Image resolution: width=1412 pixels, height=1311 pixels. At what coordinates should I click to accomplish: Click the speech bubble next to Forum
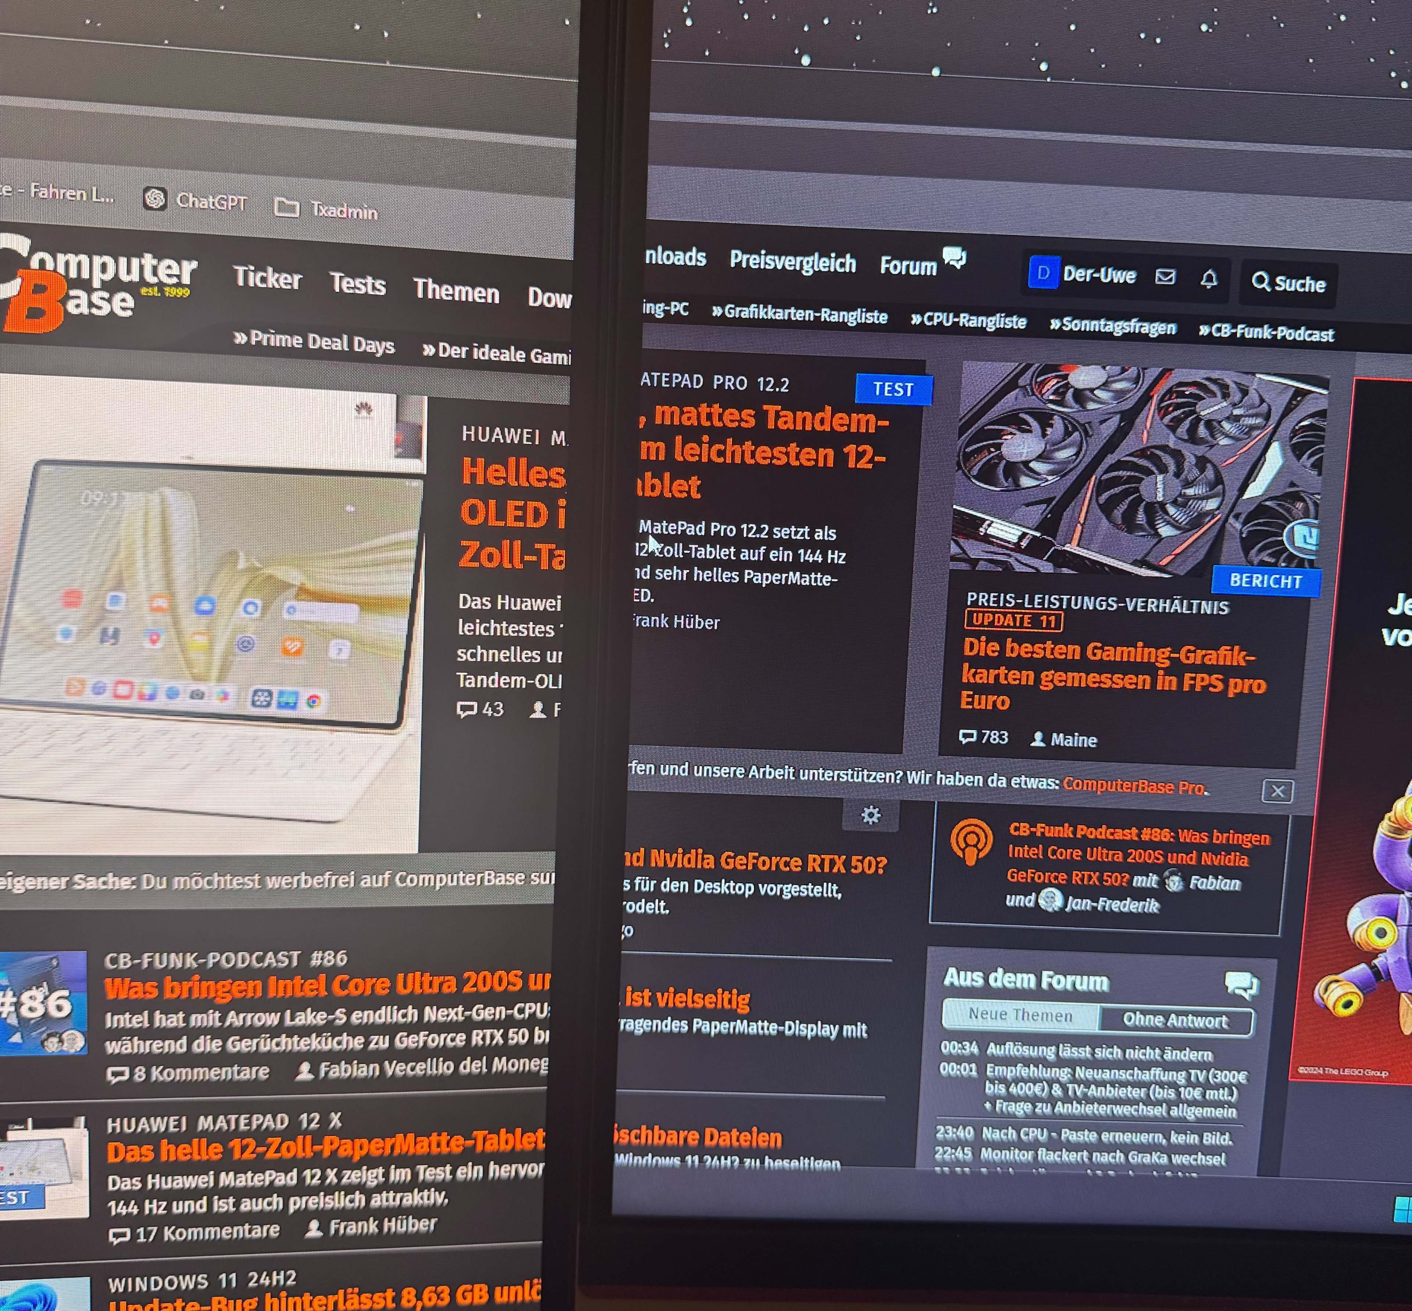tap(955, 257)
